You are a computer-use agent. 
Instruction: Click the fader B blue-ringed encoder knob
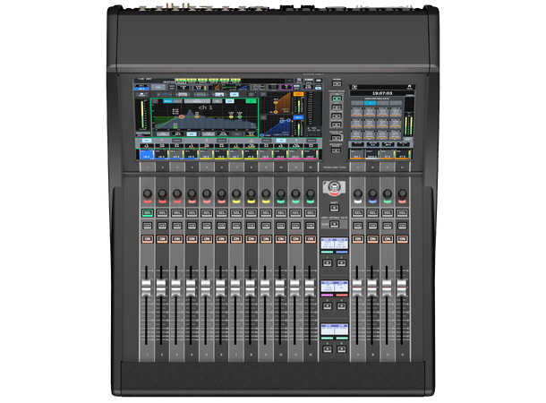coord(372,193)
